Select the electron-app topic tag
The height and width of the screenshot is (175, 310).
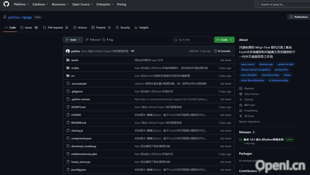point(266,64)
